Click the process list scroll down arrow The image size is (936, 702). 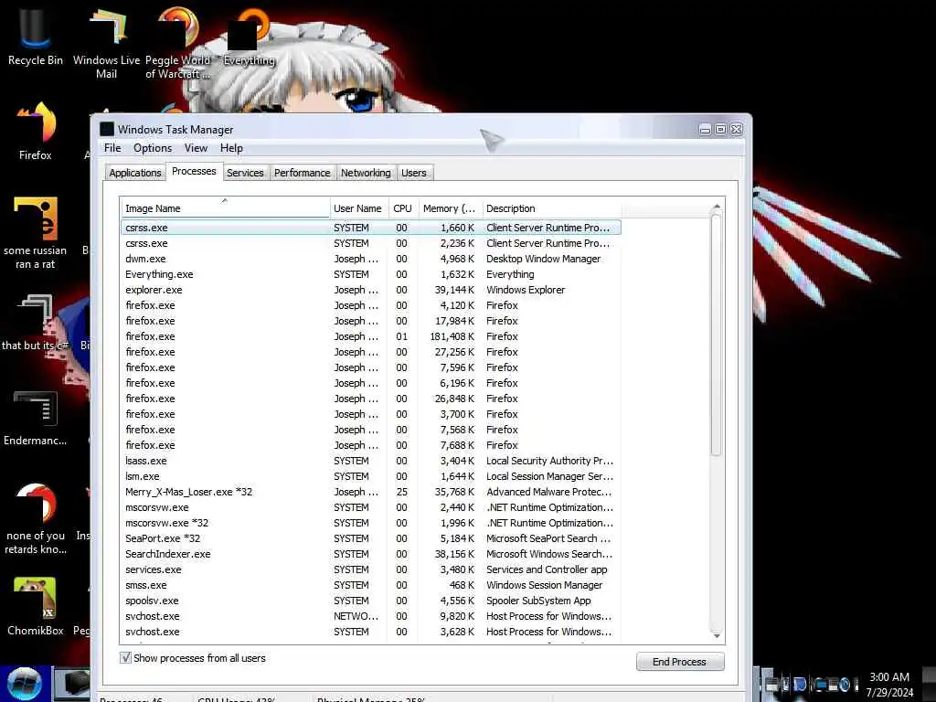tap(717, 635)
